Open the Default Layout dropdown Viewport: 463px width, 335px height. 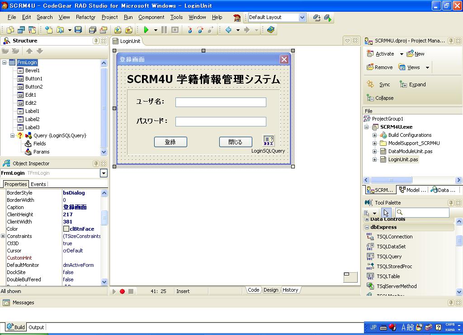[302, 18]
